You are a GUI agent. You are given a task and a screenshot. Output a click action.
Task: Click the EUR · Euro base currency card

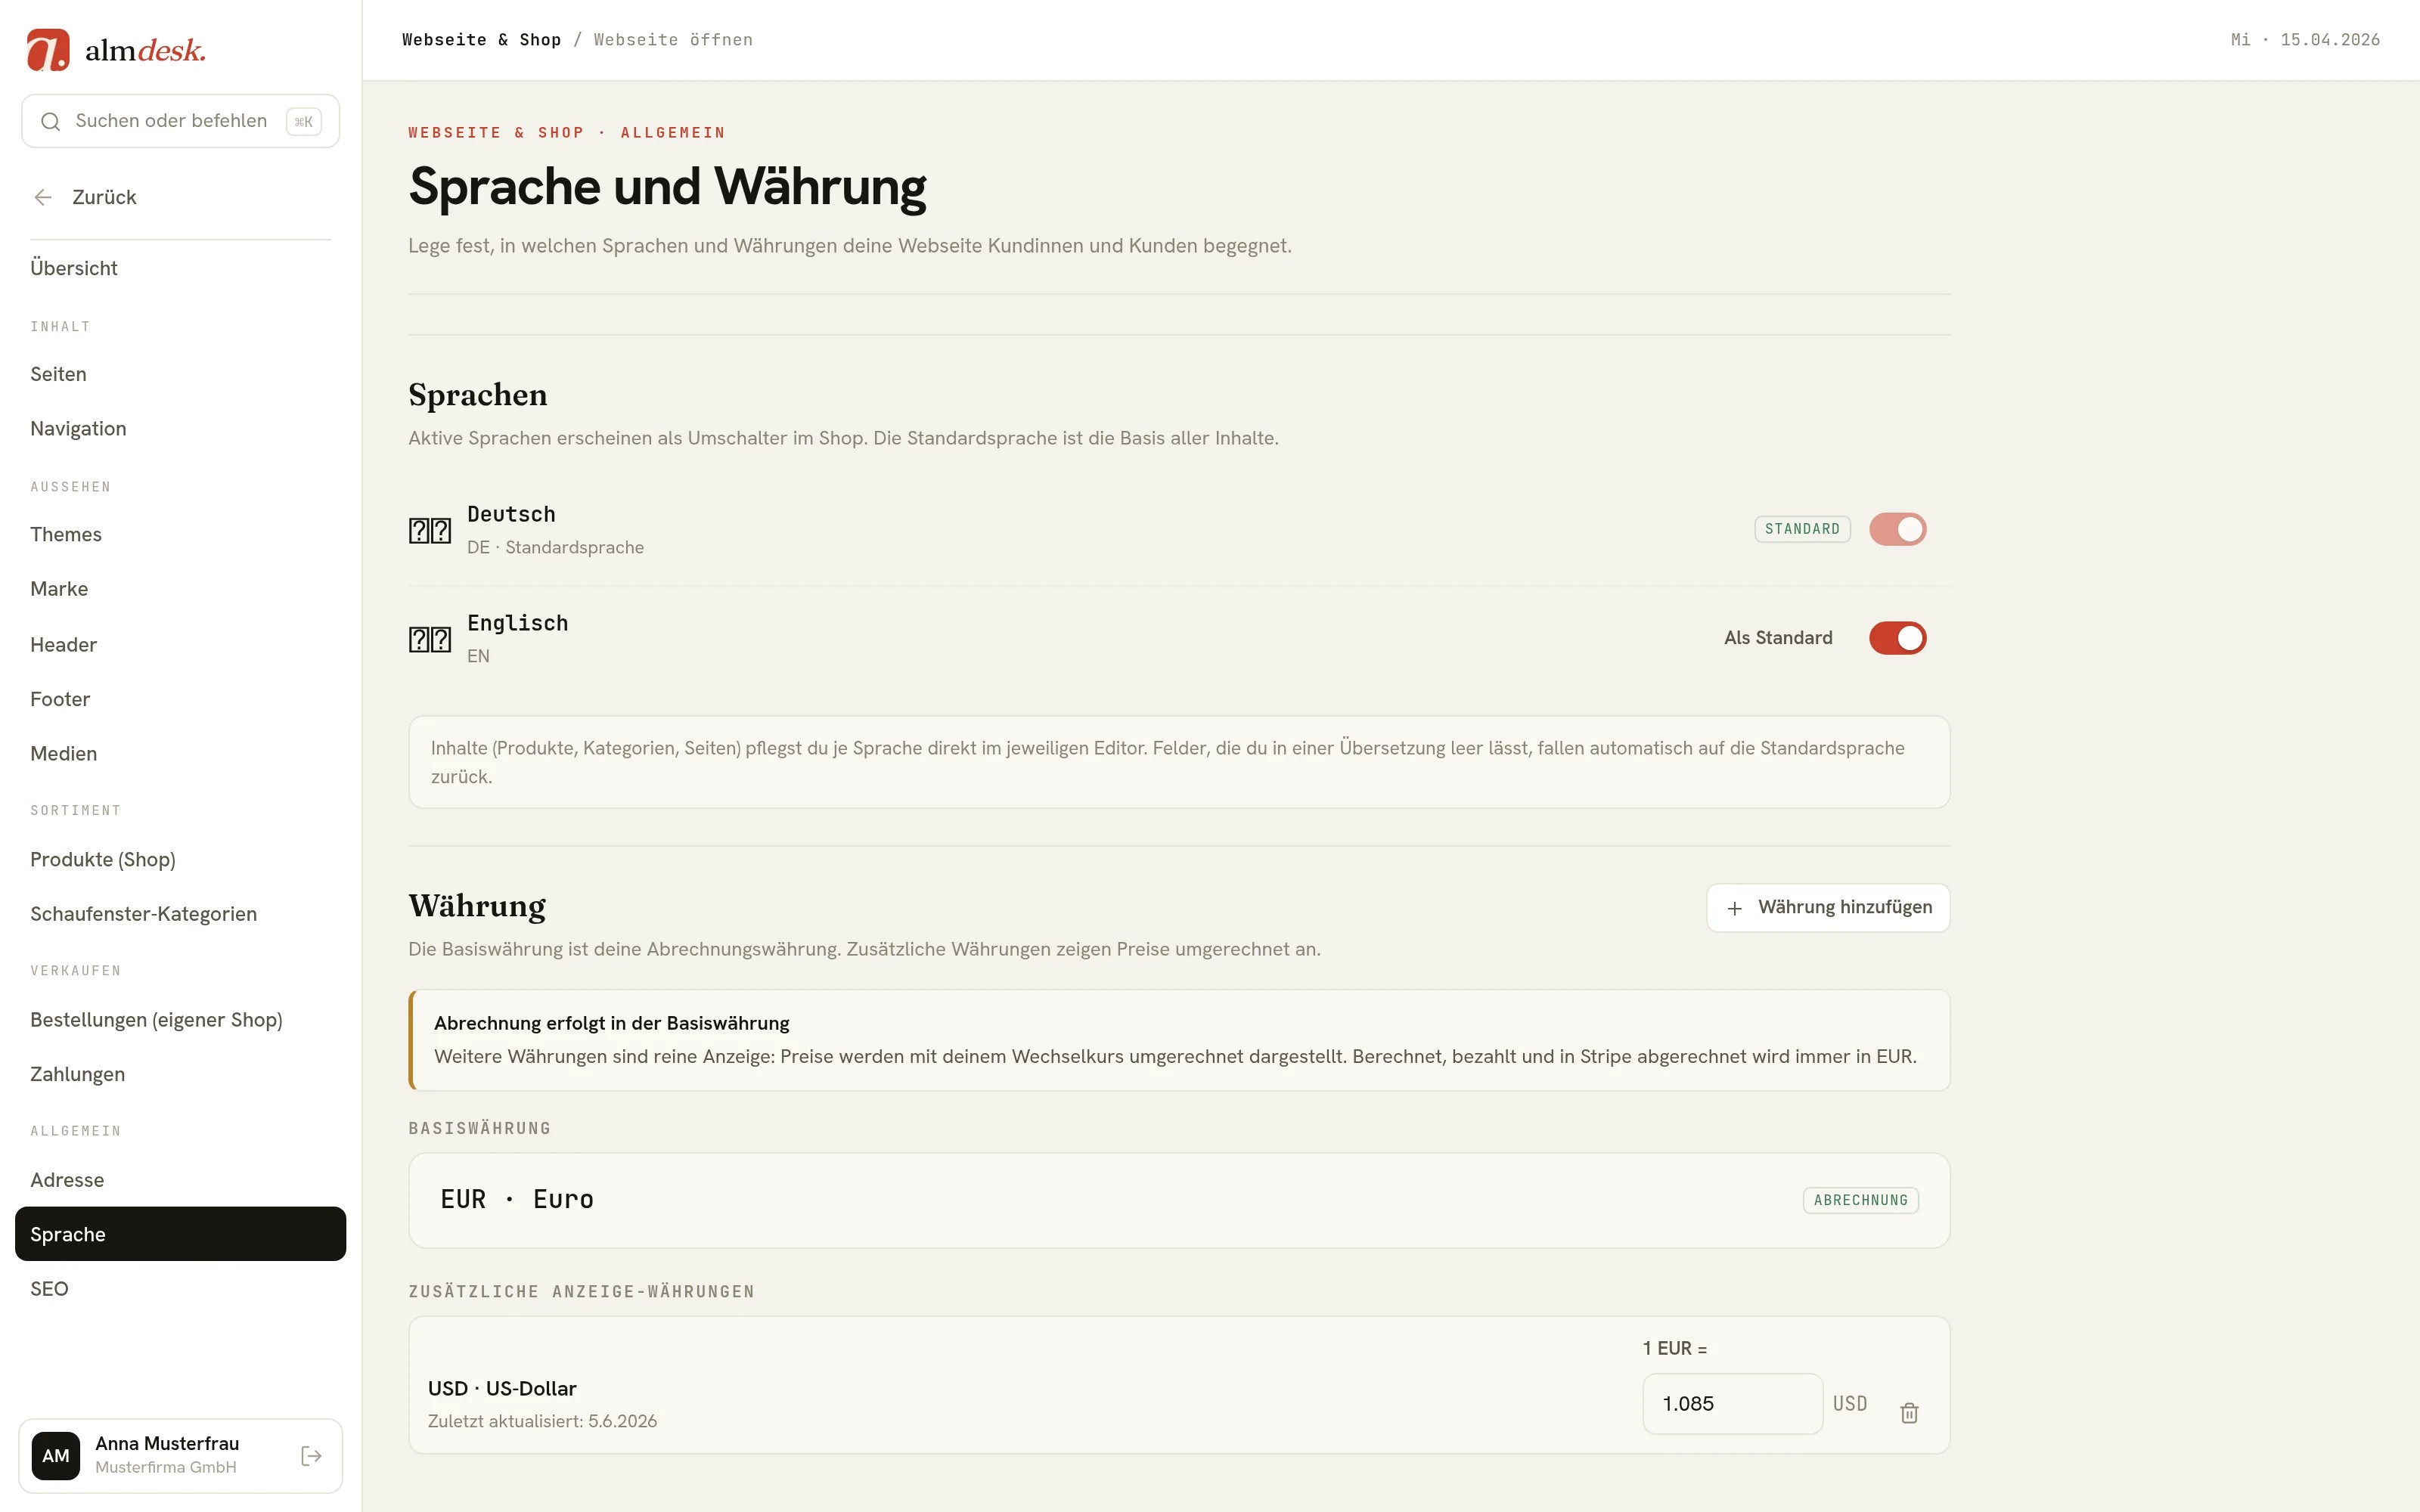1179,1200
